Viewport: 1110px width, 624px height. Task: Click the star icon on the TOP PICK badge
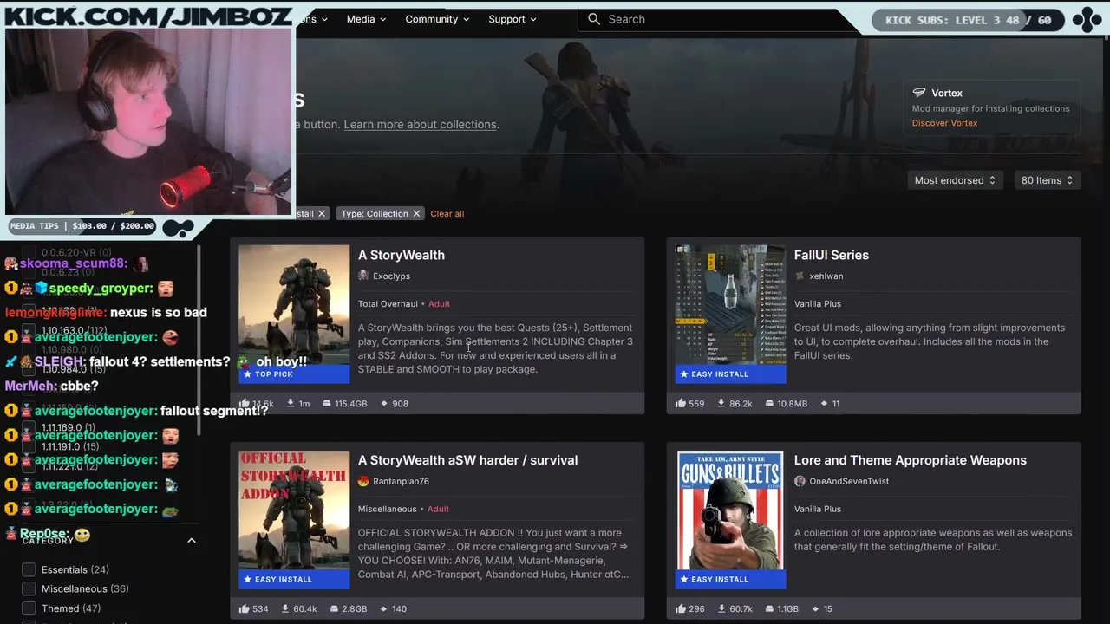248,374
